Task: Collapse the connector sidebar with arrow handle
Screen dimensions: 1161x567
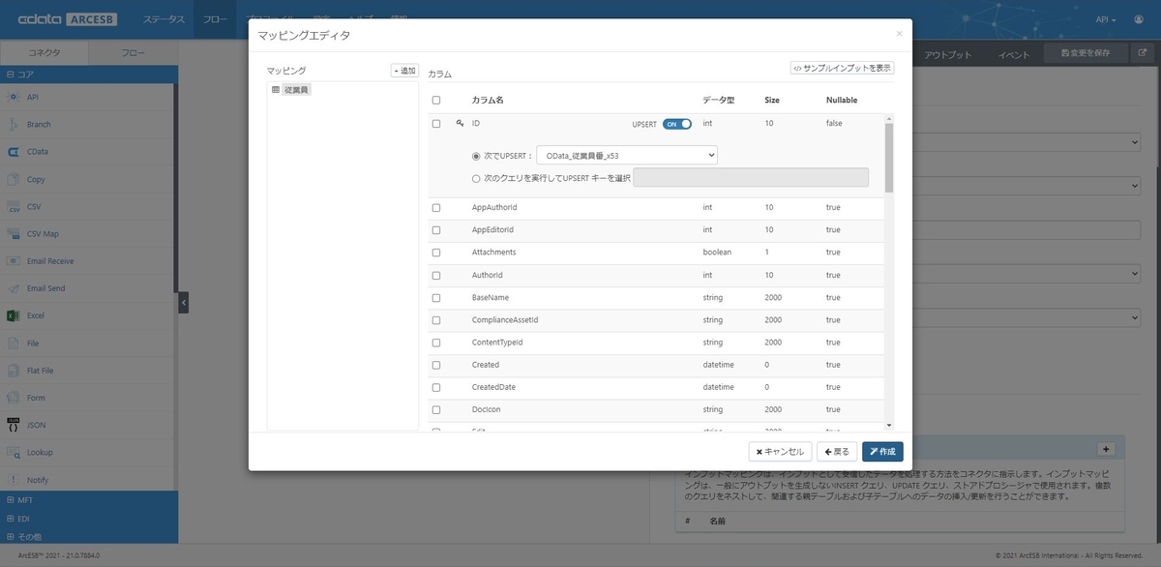Action: point(184,303)
